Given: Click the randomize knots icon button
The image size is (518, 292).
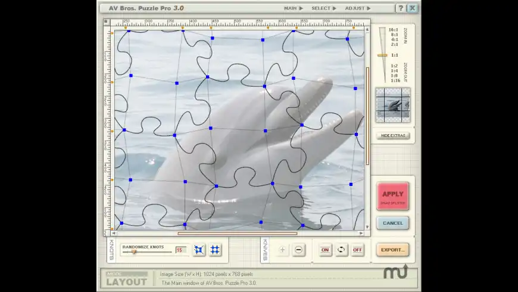Looking at the screenshot, I should pyautogui.click(x=199, y=250).
